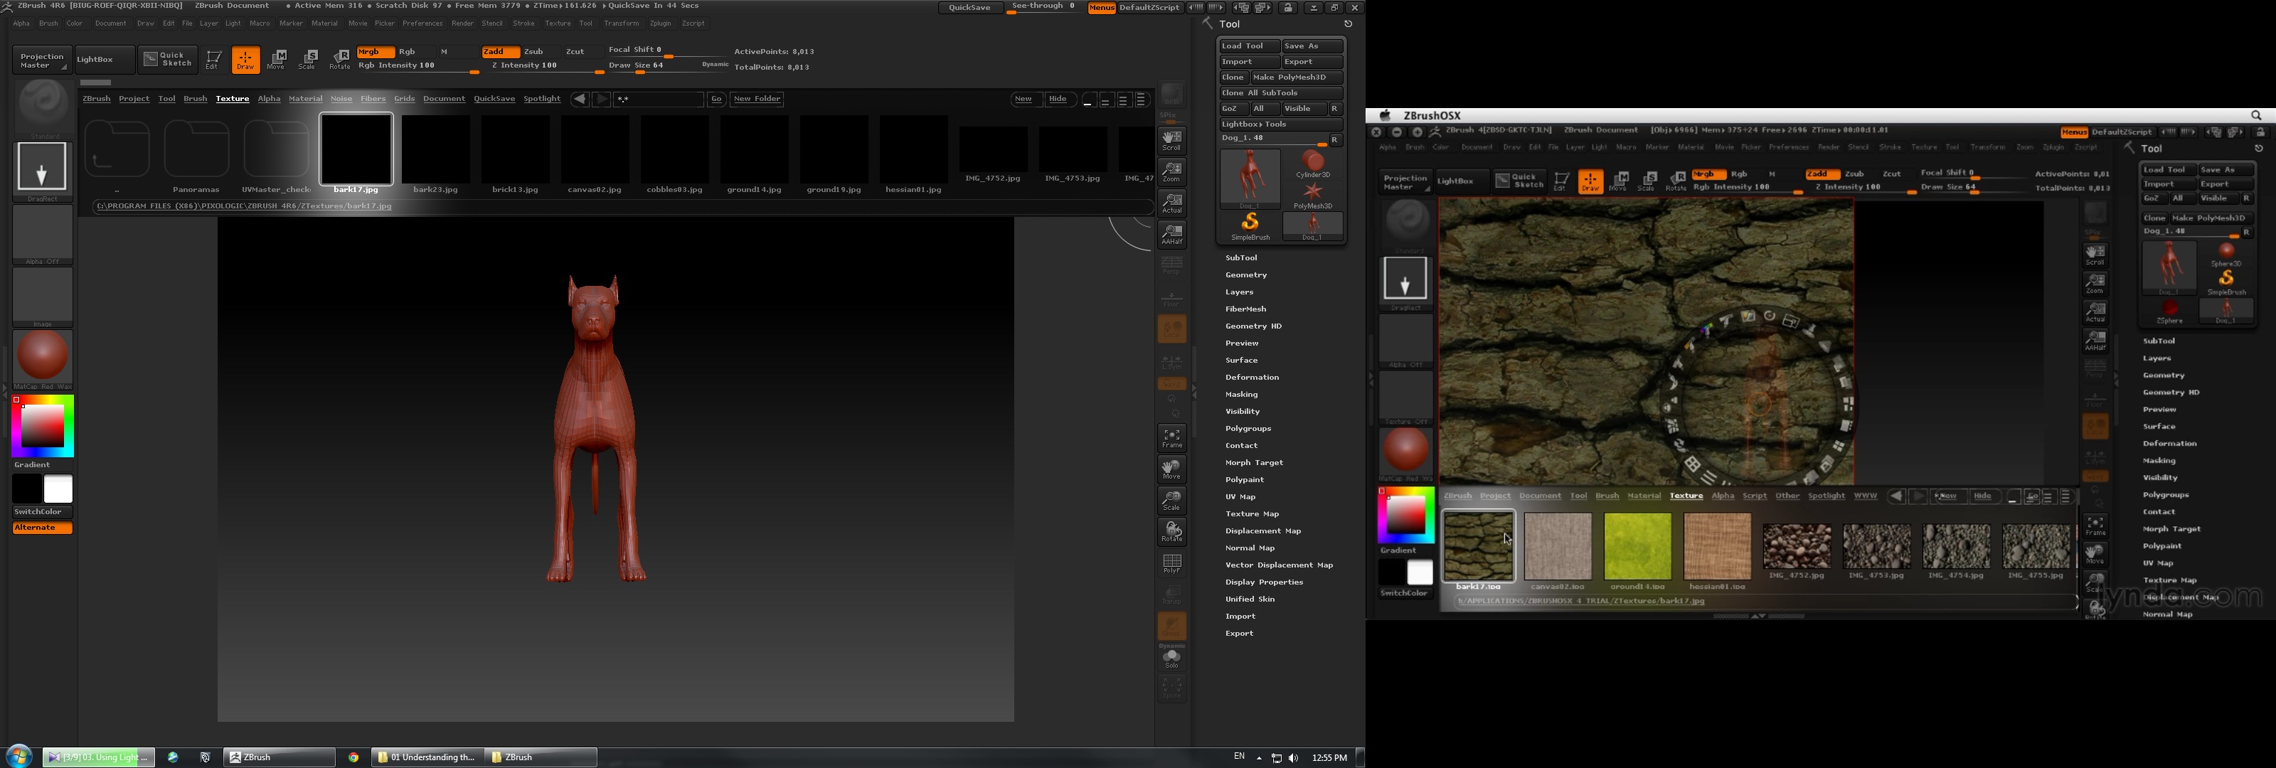Expand the FiberMesh tool section
2276x768 pixels.
pyautogui.click(x=1245, y=309)
